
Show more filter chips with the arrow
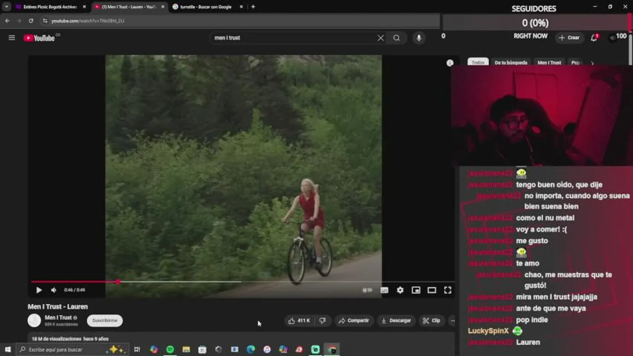click(x=592, y=63)
